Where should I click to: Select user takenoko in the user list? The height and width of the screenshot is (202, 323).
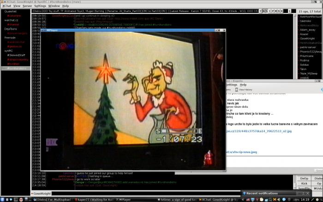click(x=305, y=21)
